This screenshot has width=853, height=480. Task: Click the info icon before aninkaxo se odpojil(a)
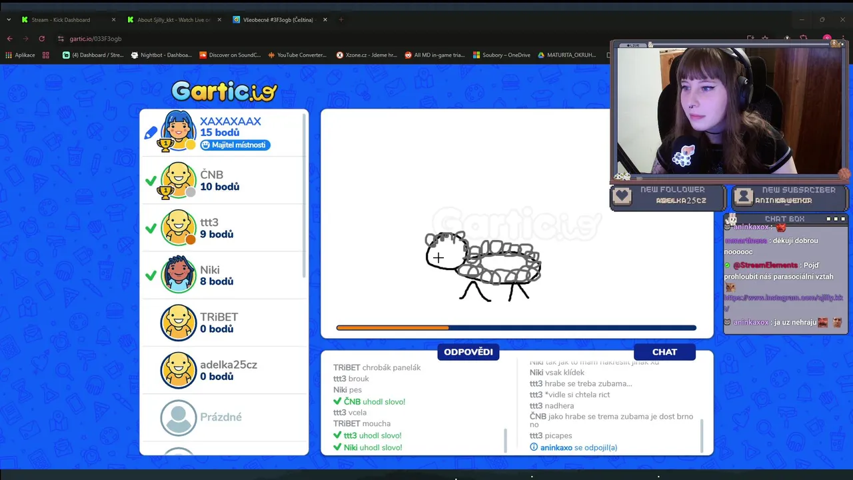click(x=534, y=447)
